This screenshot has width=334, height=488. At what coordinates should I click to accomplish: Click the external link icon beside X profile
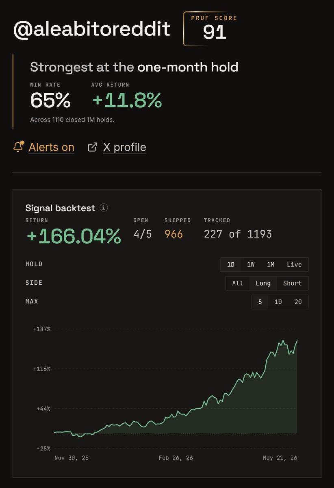tap(93, 147)
